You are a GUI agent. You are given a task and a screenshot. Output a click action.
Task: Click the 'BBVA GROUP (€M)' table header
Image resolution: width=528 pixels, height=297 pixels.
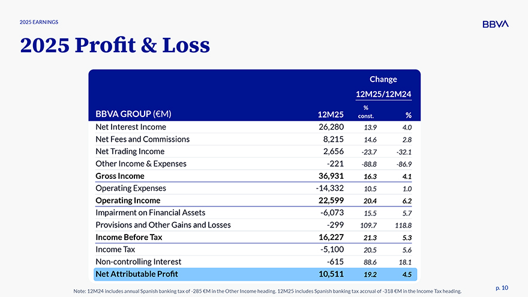coord(133,114)
